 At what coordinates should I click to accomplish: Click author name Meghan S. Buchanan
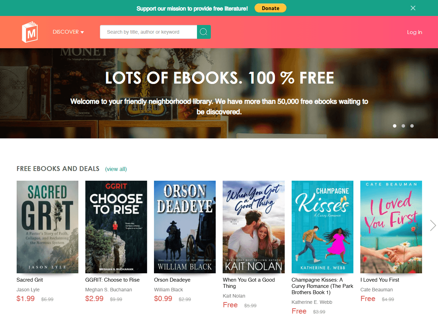pos(109,290)
